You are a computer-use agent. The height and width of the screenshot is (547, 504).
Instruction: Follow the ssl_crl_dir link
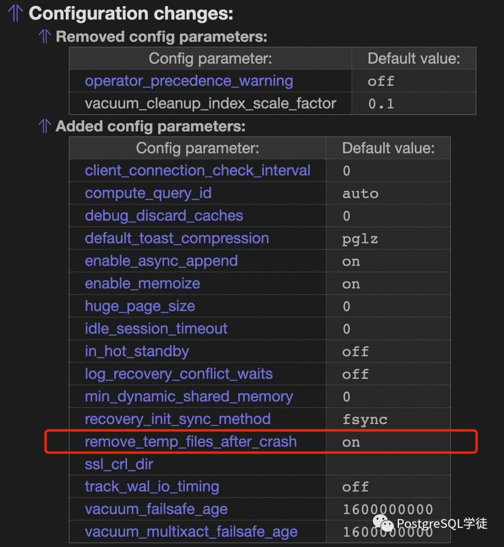(x=119, y=464)
